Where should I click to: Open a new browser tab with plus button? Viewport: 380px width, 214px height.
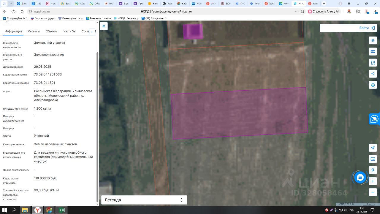point(324,4)
